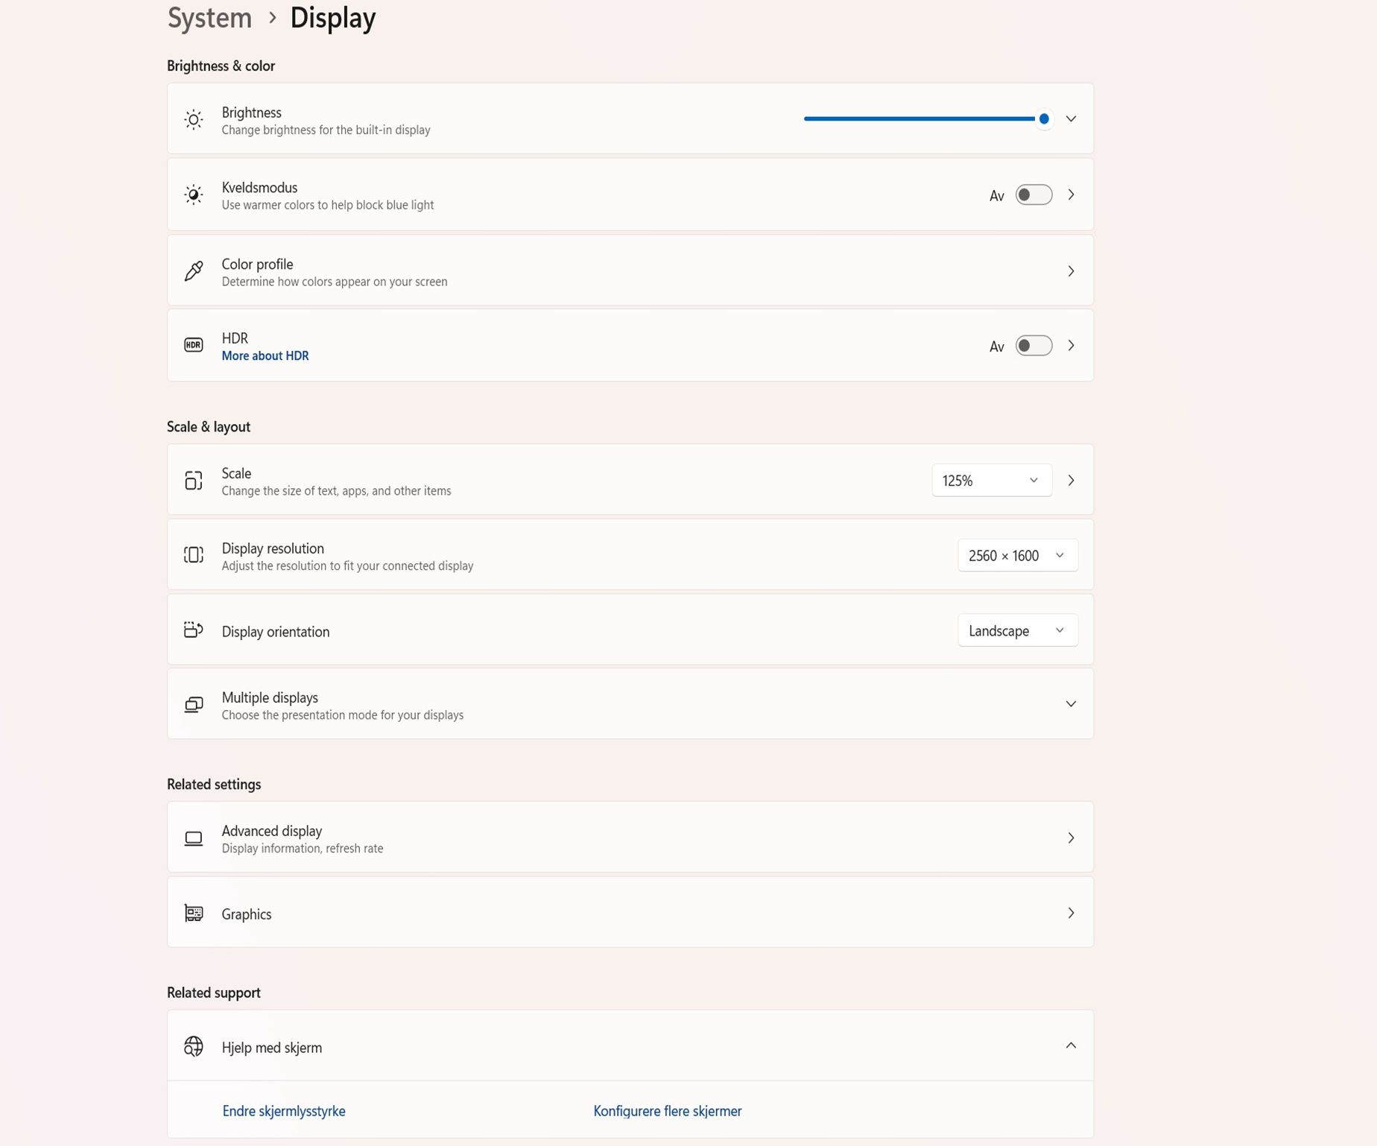The width and height of the screenshot is (1377, 1146).
Task: Click the Scale icon
Action: coord(194,481)
